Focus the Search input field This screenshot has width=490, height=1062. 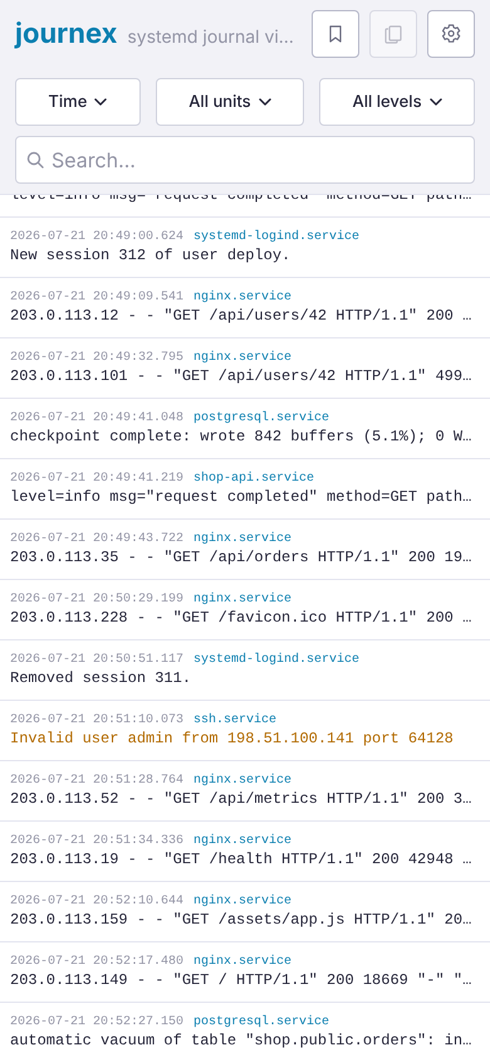click(245, 160)
